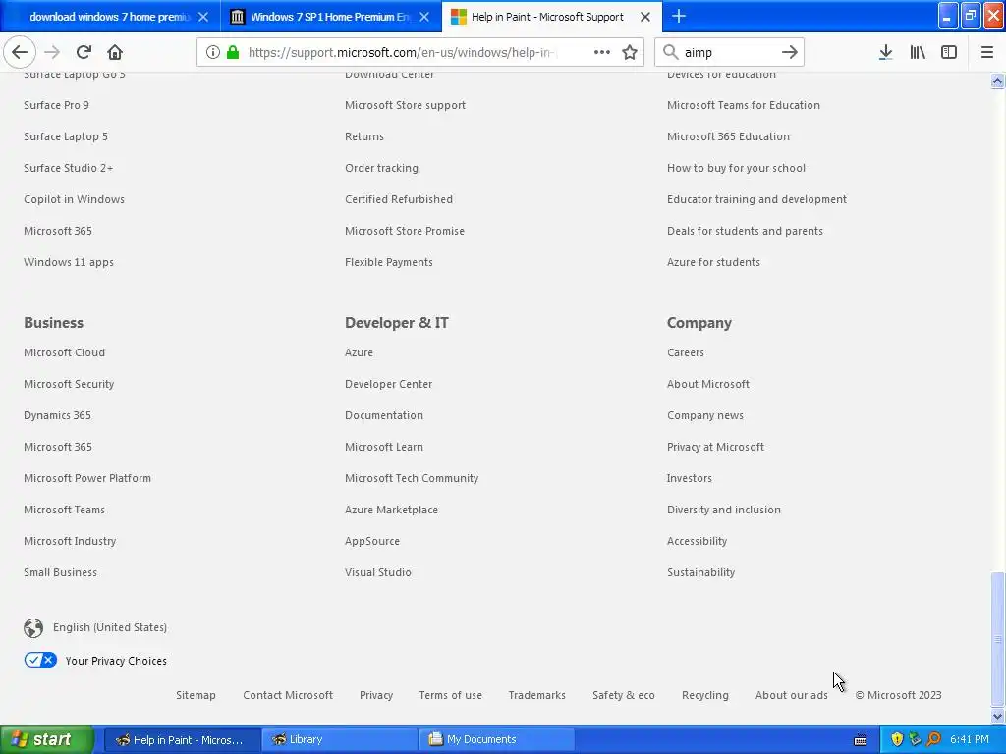Viewport: 1006px width, 754px height.
Task: Show site information icon in address bar
Action: pyautogui.click(x=213, y=52)
